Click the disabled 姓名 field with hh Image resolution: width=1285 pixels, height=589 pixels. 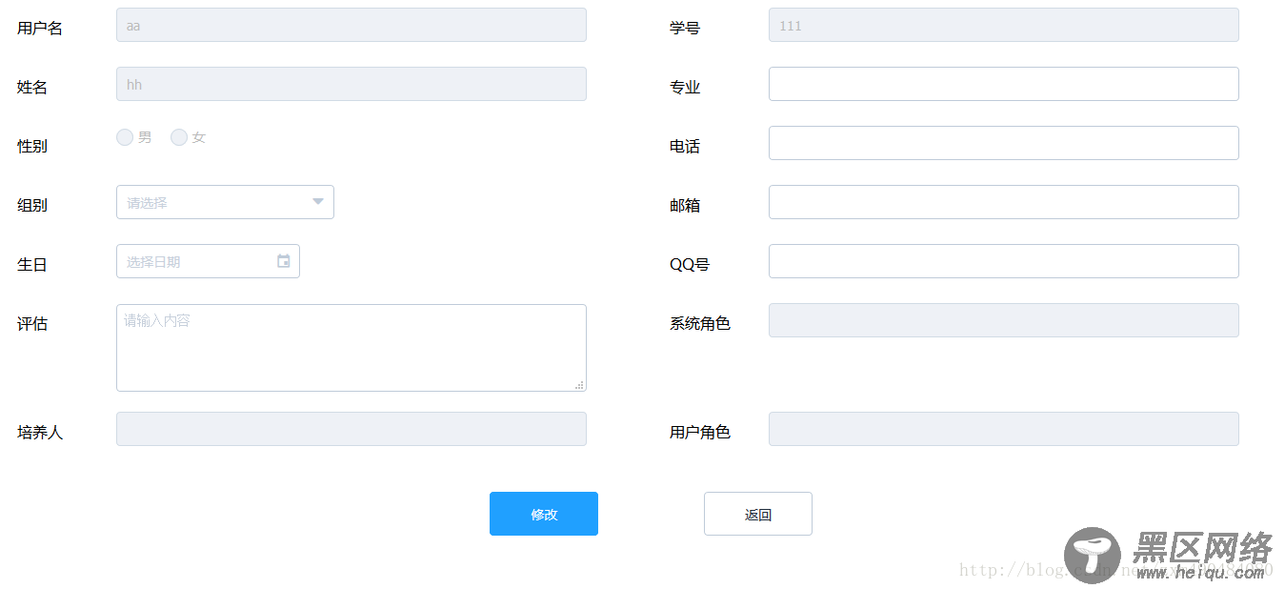[x=351, y=84]
